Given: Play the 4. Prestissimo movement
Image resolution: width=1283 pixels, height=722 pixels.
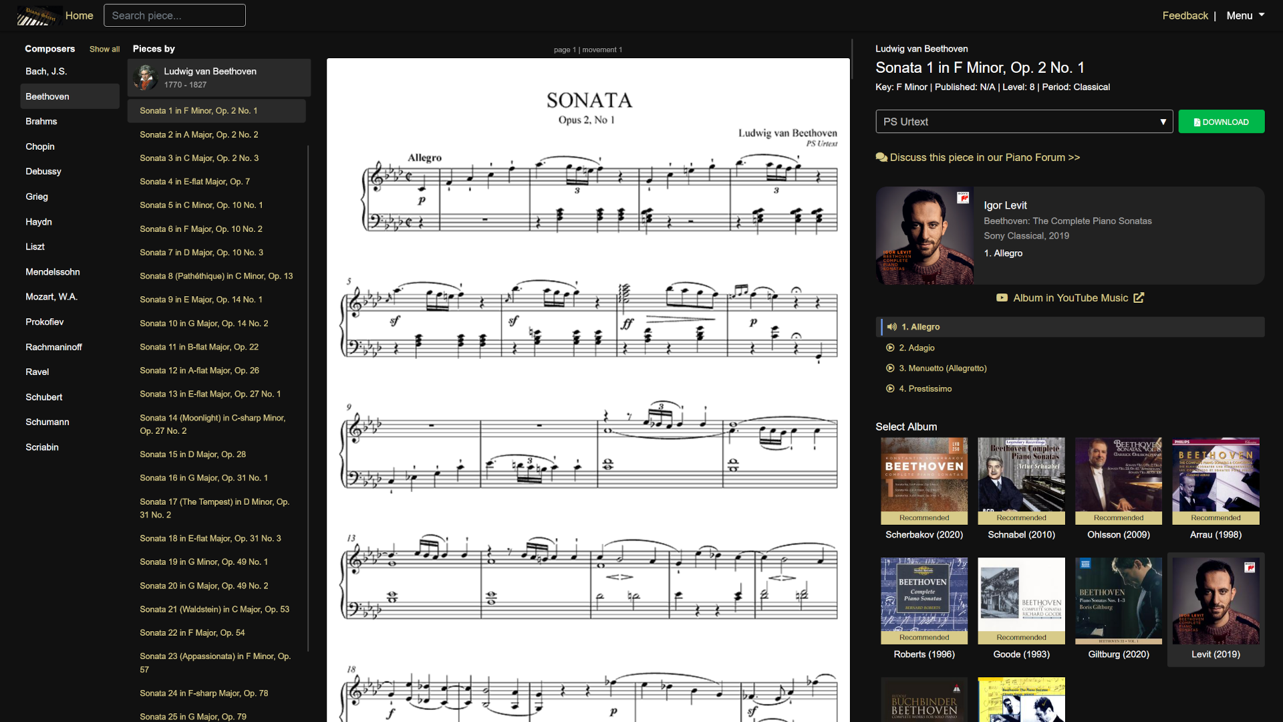Looking at the screenshot, I should coord(891,388).
